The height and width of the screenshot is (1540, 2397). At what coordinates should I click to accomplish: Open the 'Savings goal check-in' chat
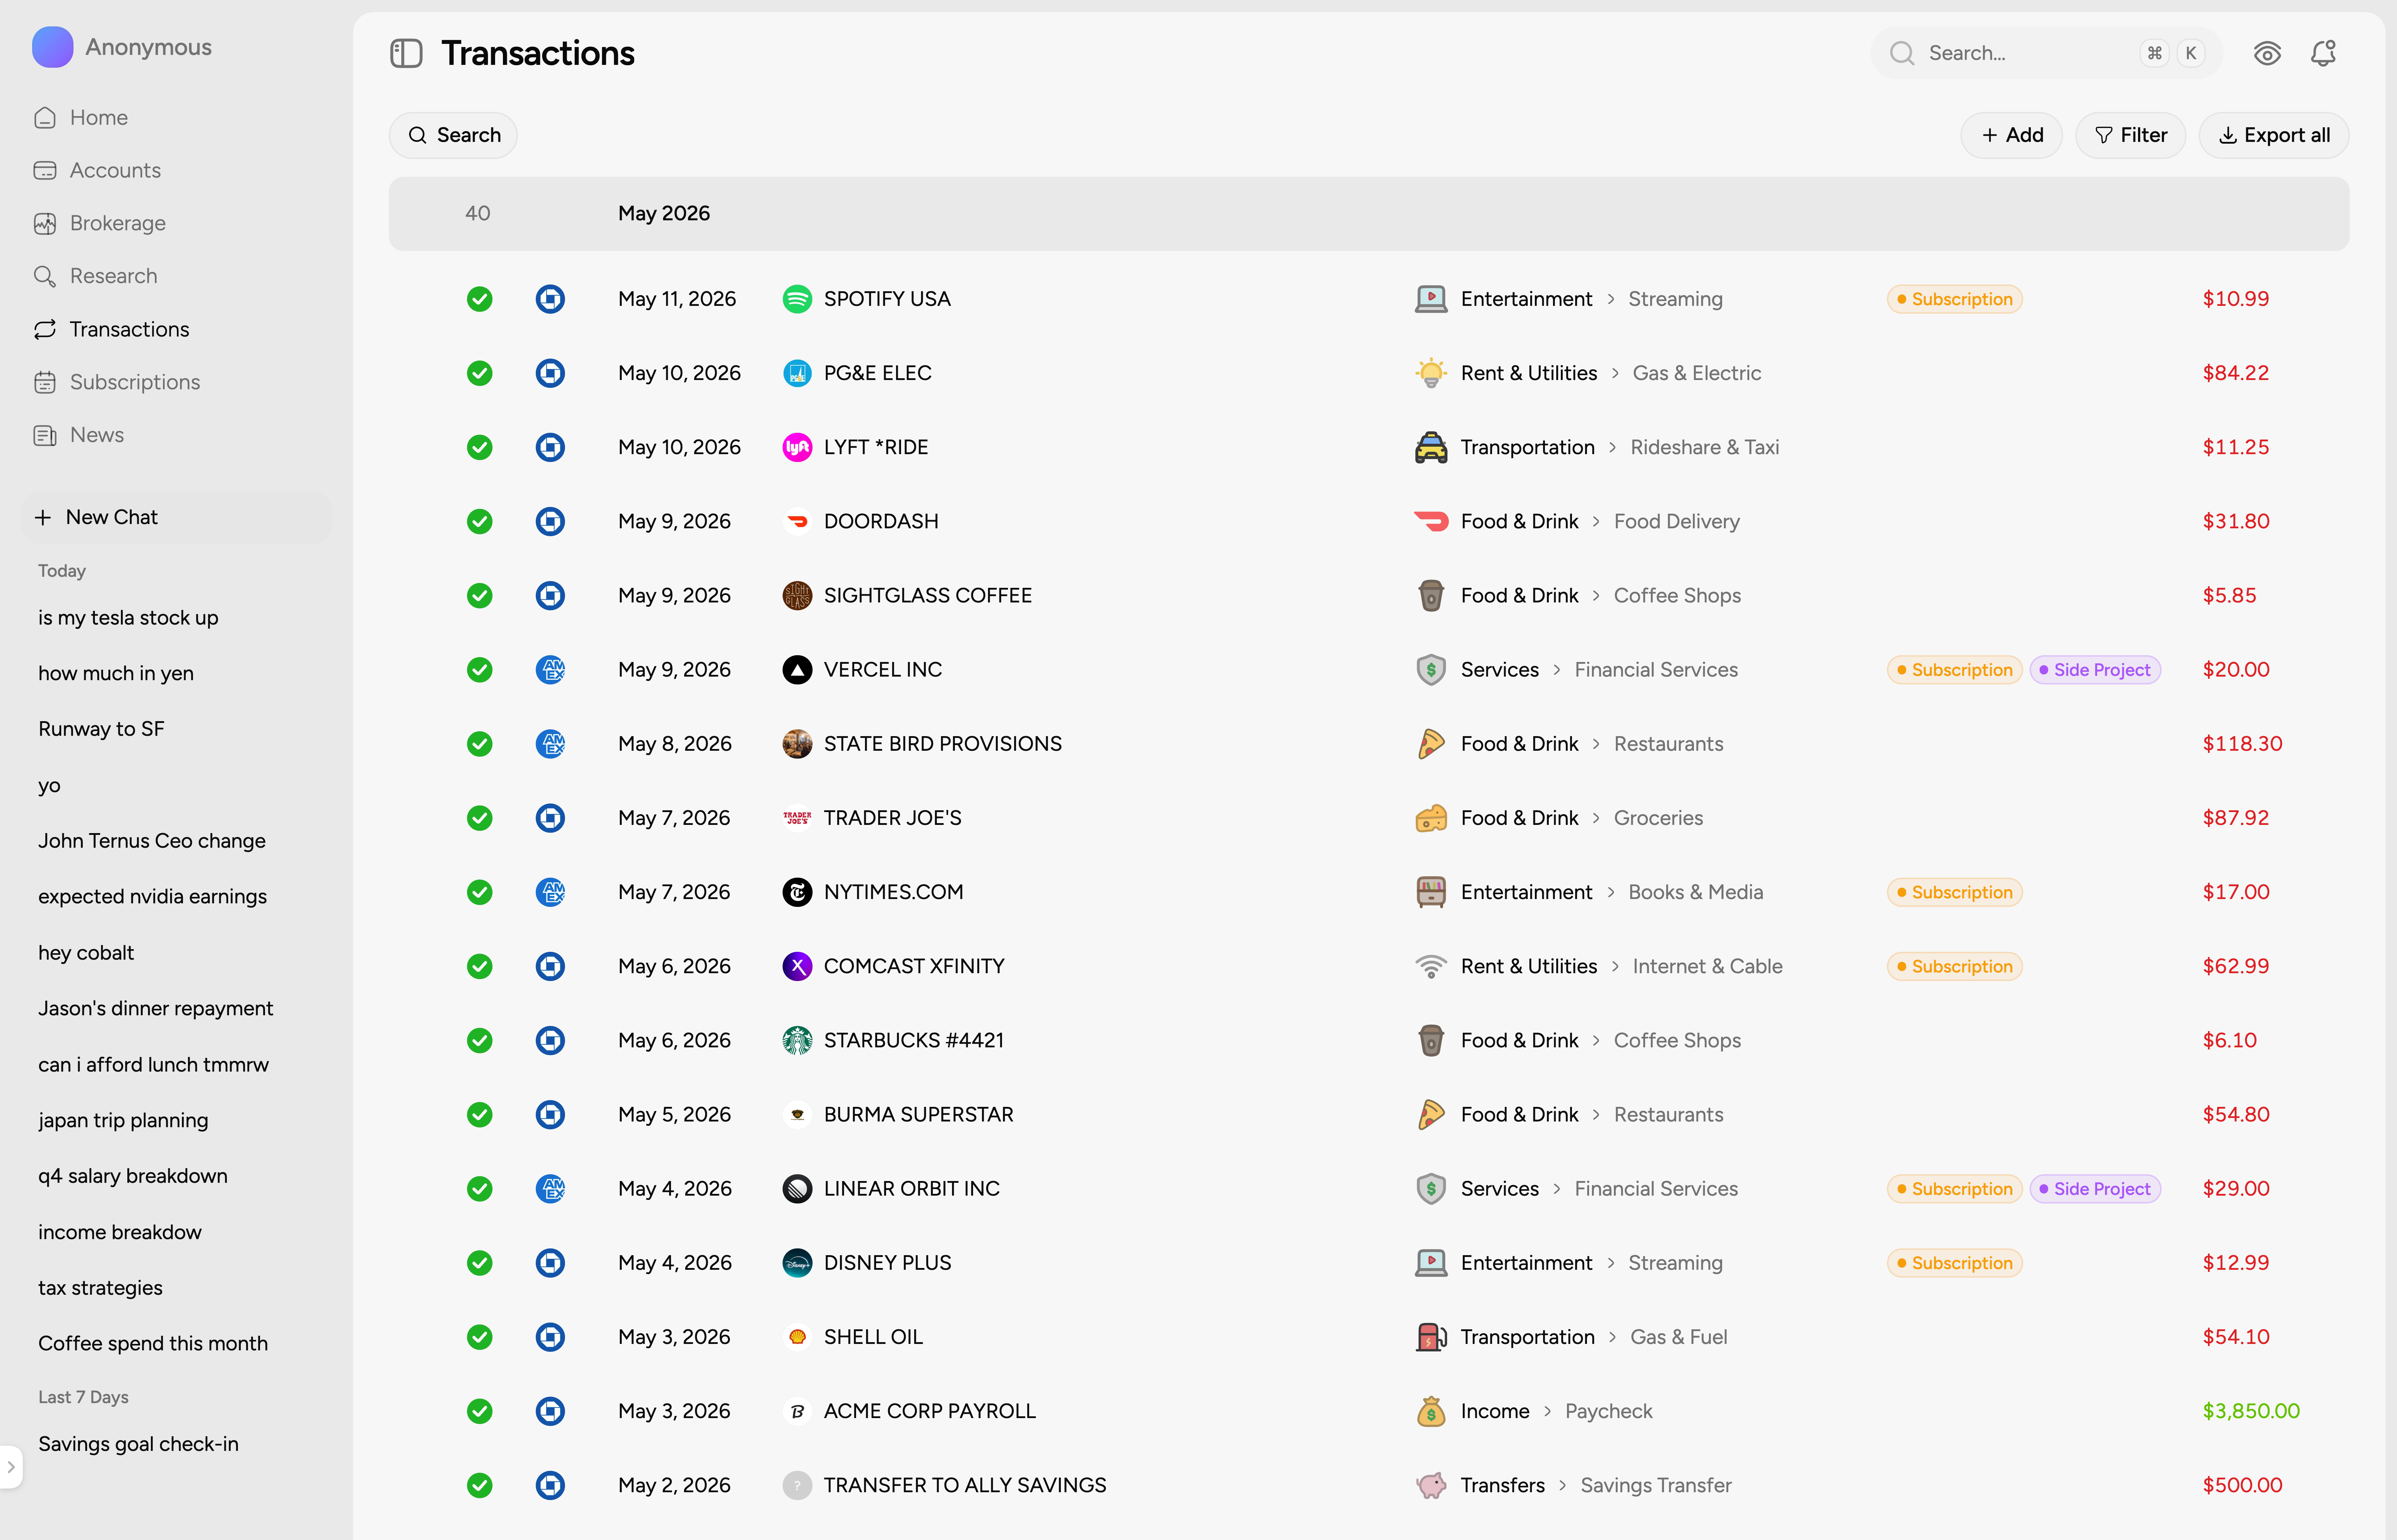coord(138,1444)
